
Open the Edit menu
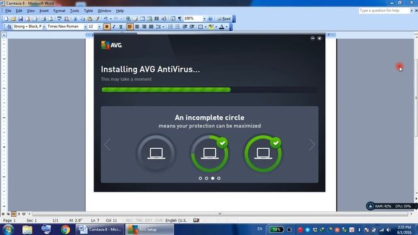(19, 10)
